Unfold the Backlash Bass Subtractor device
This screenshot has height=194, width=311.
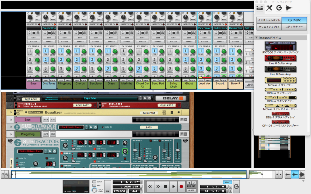(x=11, y=127)
